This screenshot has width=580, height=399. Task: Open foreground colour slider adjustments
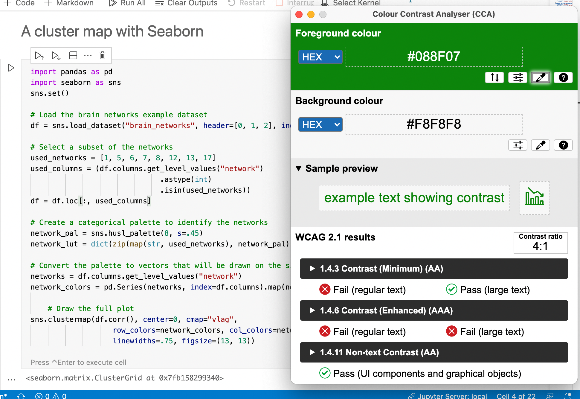tap(518, 77)
